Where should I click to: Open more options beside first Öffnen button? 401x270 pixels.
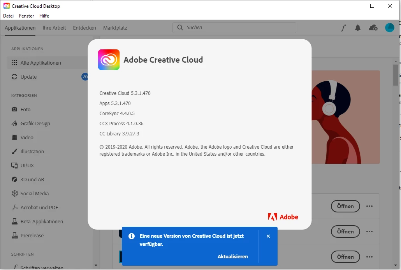[369, 206]
